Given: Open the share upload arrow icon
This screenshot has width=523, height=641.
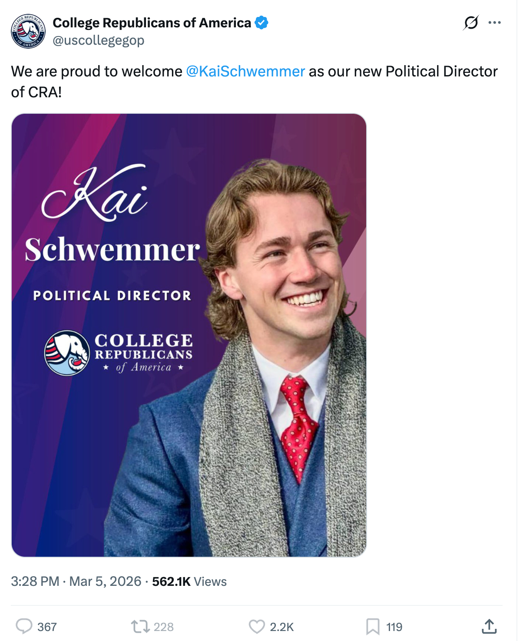Looking at the screenshot, I should 489,626.
